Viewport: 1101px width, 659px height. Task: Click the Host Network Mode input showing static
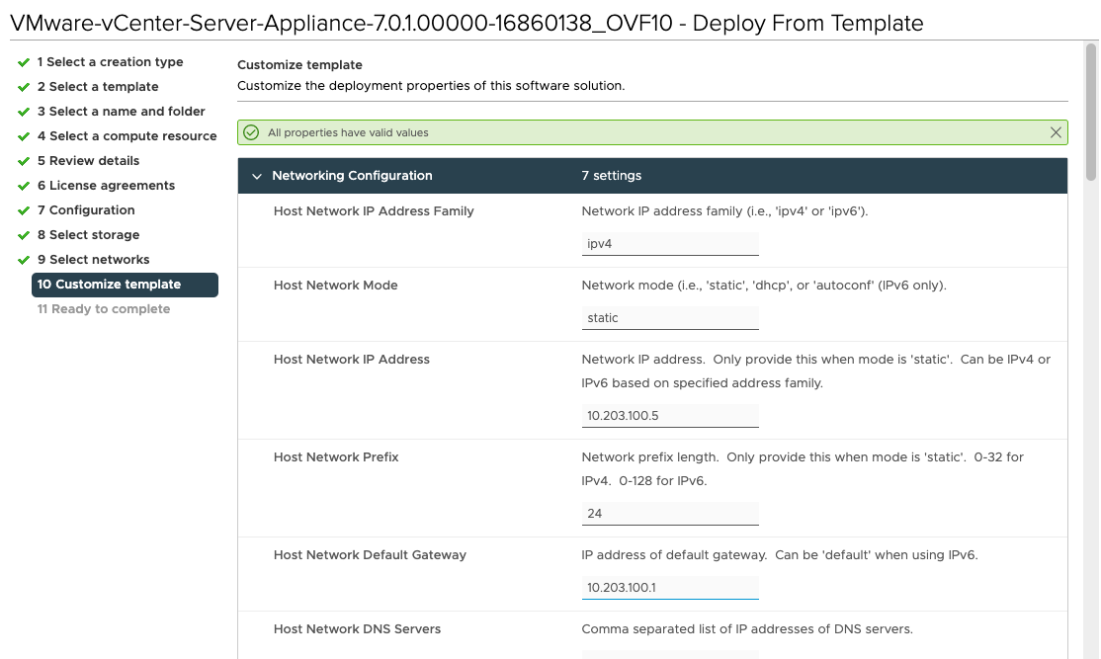[669, 318]
